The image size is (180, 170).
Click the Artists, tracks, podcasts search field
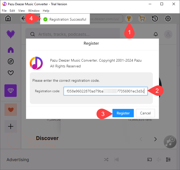point(73,34)
